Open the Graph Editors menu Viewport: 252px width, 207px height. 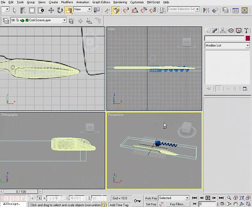coord(101,2)
